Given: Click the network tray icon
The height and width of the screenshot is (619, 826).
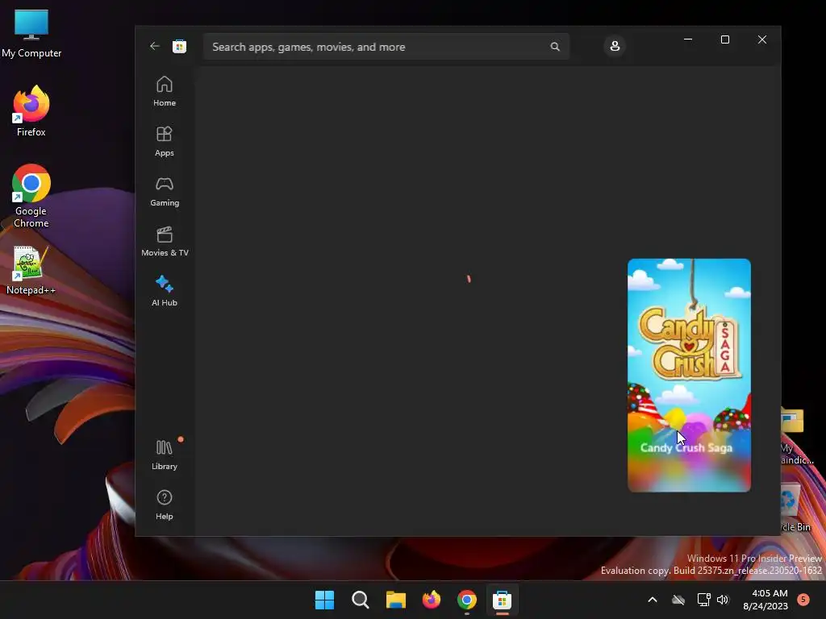Looking at the screenshot, I should [703, 600].
